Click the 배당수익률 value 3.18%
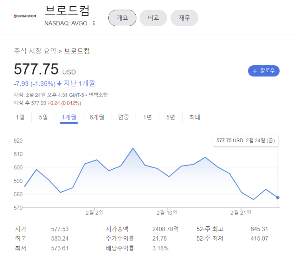 161,248
